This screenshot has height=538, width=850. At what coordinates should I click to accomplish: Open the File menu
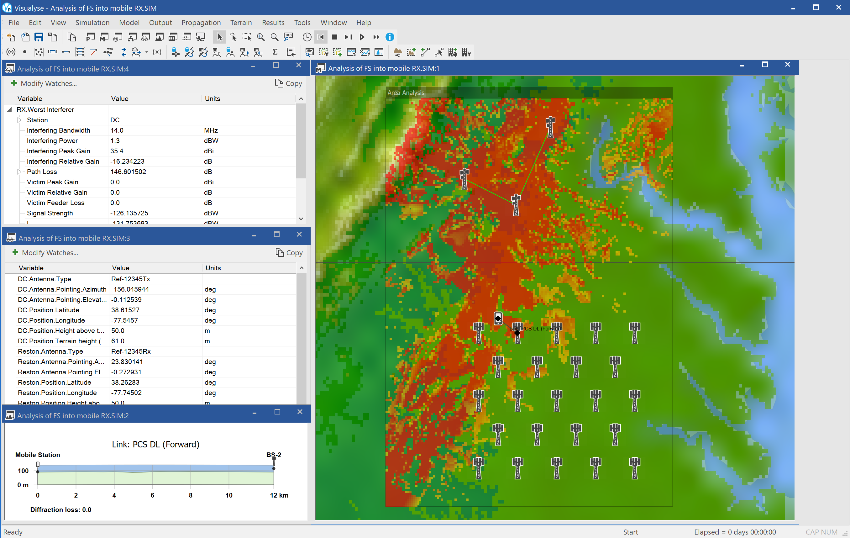pyautogui.click(x=14, y=23)
